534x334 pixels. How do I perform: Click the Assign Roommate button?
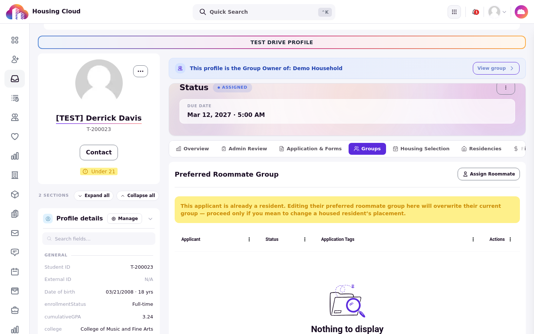pos(489,174)
